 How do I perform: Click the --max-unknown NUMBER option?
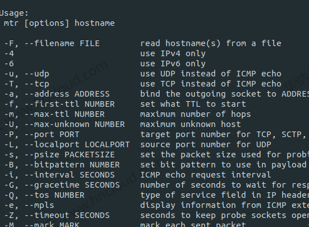[x=75, y=124]
